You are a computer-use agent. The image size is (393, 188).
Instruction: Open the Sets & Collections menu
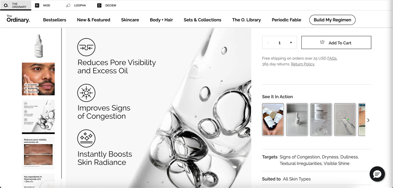tap(202, 20)
